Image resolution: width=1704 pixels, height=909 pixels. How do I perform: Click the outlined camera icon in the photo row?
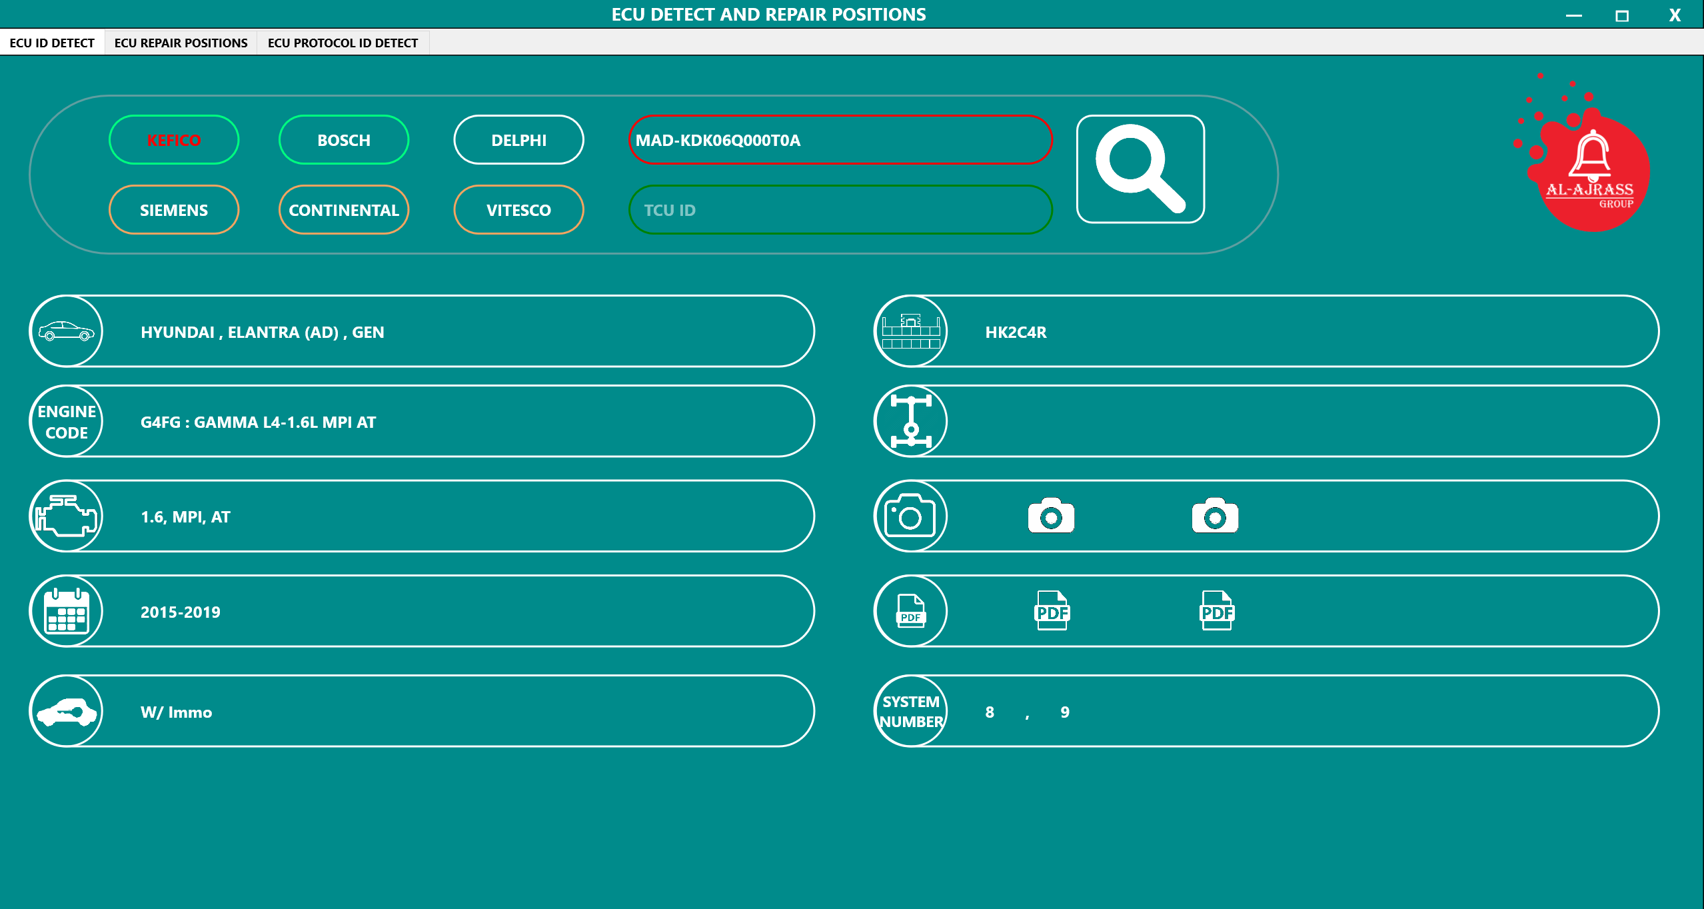pos(911,516)
